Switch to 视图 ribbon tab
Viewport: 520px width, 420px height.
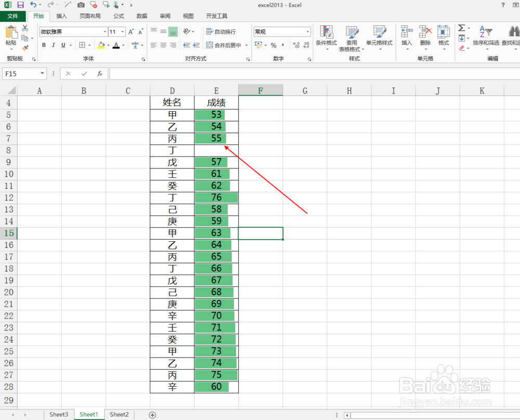(x=188, y=16)
